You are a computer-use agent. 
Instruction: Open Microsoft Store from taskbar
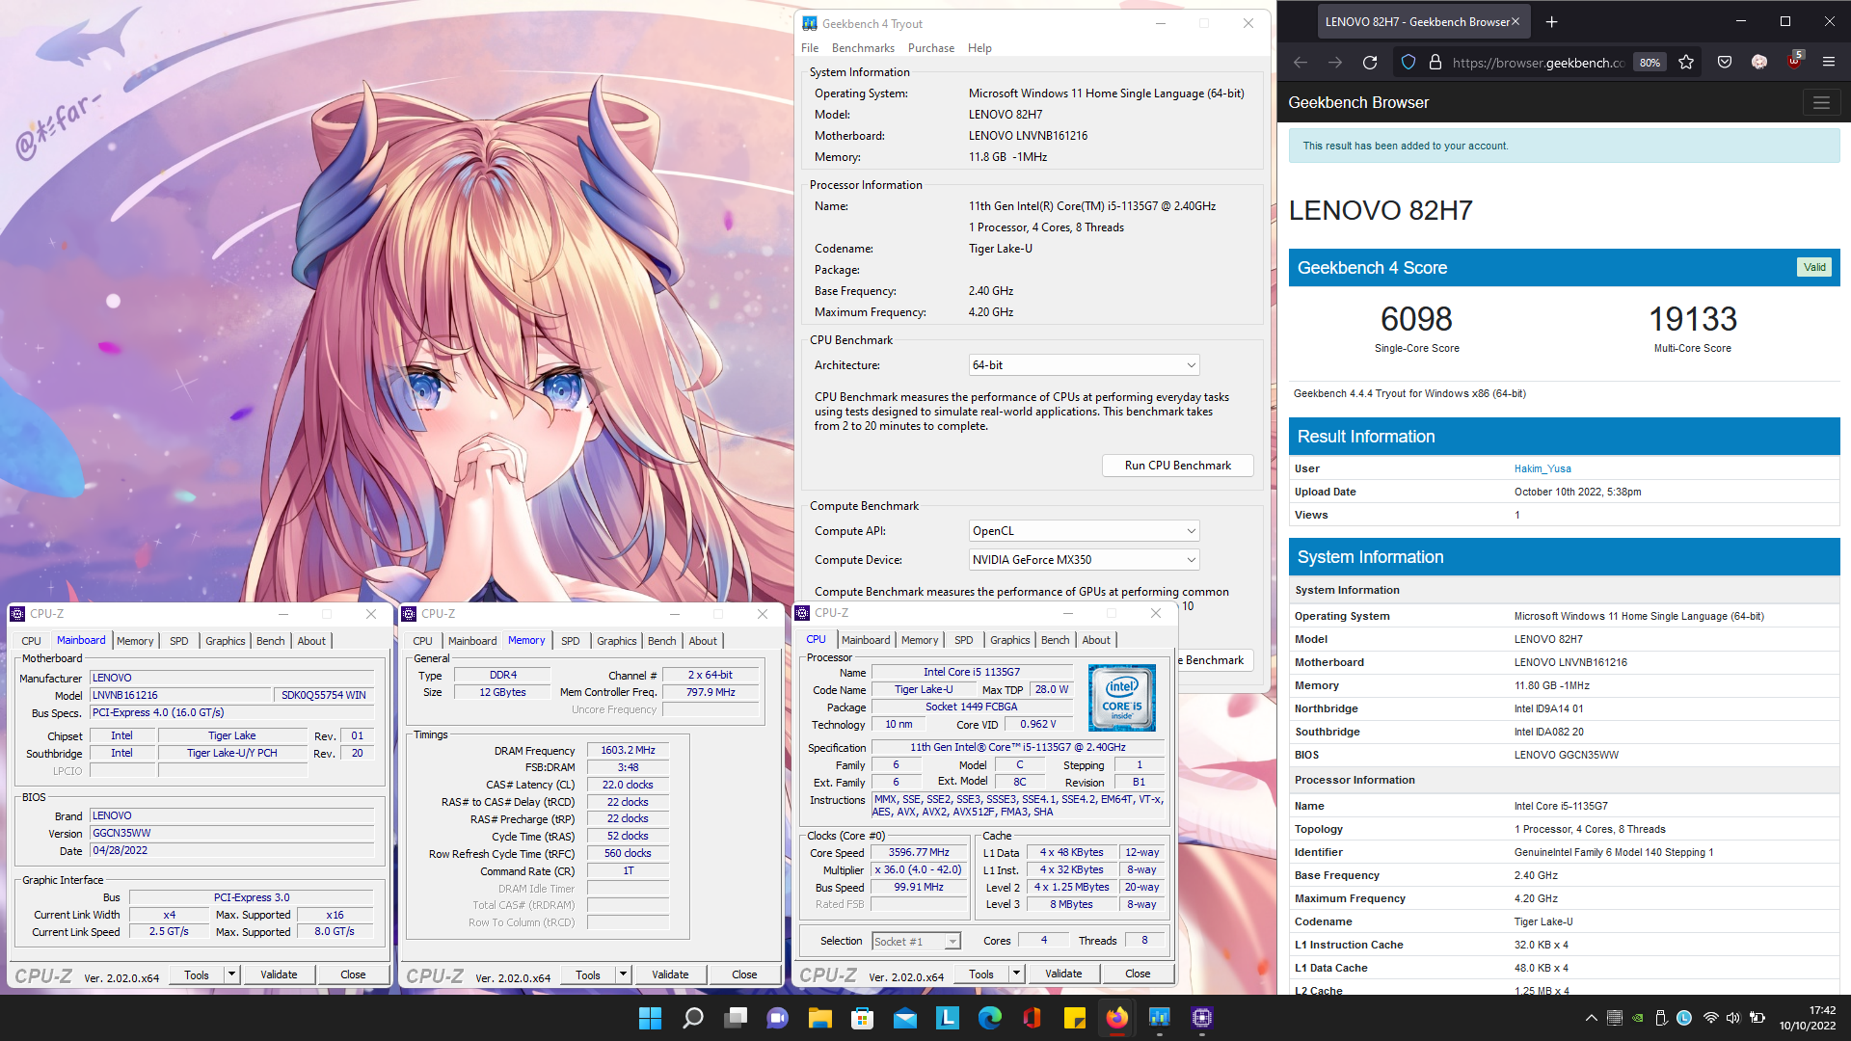[863, 1018]
